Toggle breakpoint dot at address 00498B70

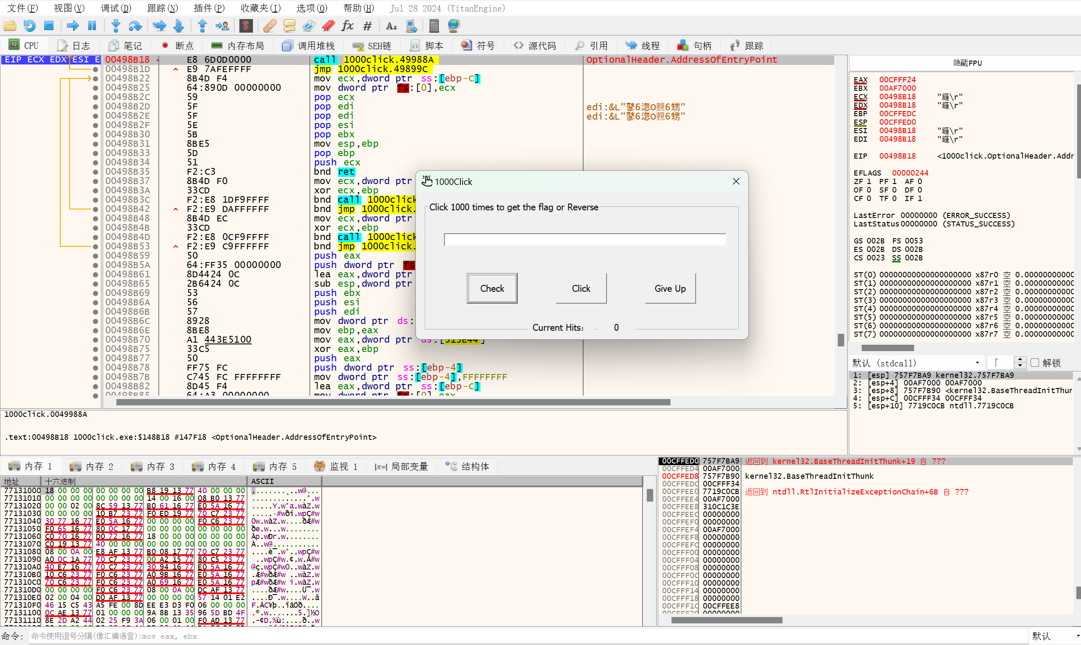click(95, 339)
